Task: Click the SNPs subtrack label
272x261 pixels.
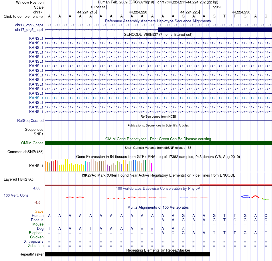Action: tap(39, 134)
